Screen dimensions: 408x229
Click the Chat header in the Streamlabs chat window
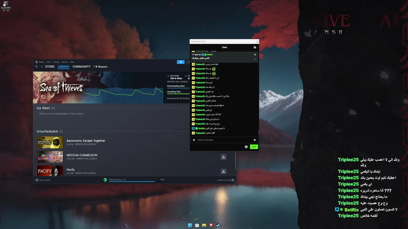click(x=224, y=47)
